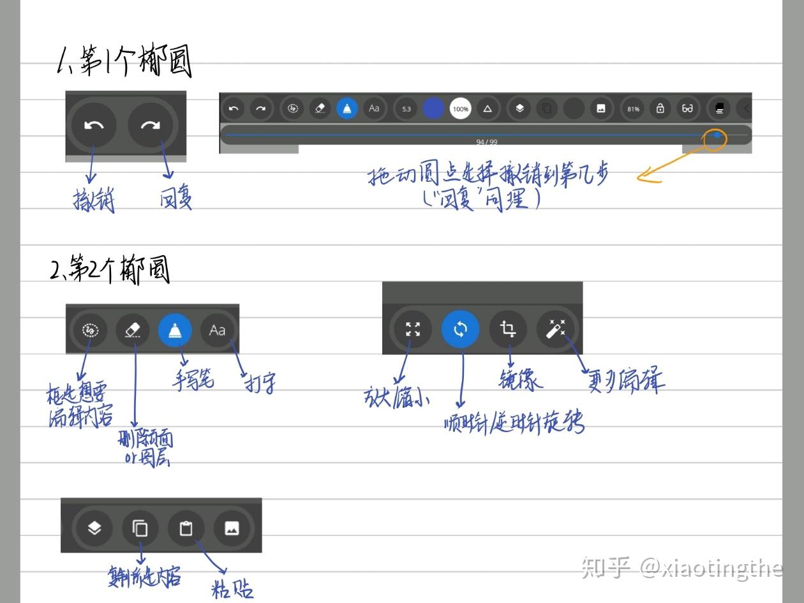Click the enlarged clipboard paste icon

(x=186, y=528)
